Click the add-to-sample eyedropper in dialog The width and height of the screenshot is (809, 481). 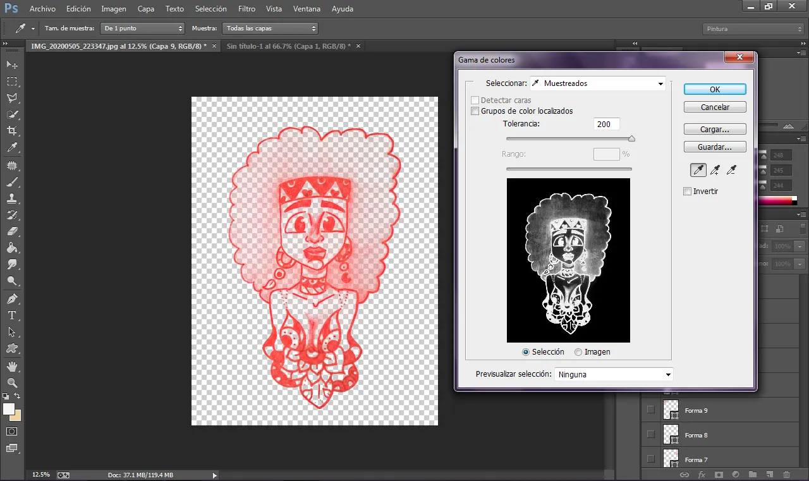click(x=715, y=169)
